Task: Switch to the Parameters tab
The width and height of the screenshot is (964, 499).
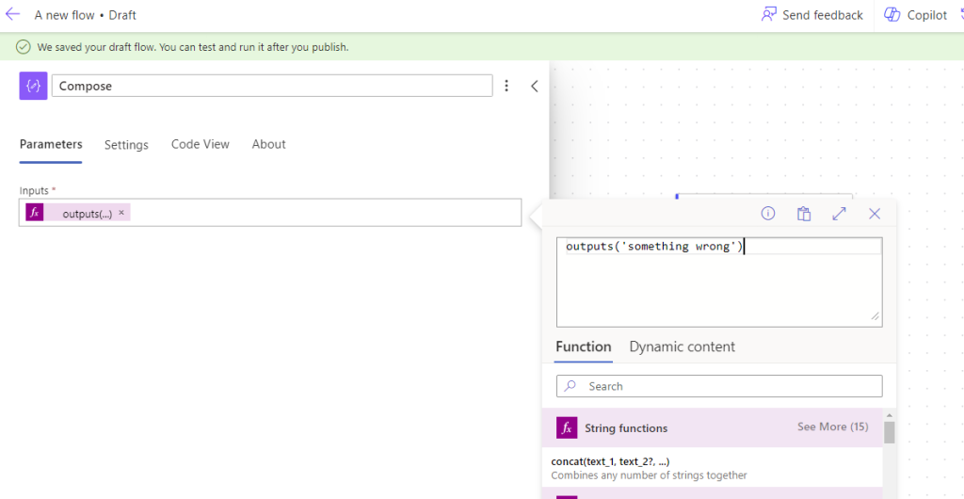Action: [x=51, y=144]
